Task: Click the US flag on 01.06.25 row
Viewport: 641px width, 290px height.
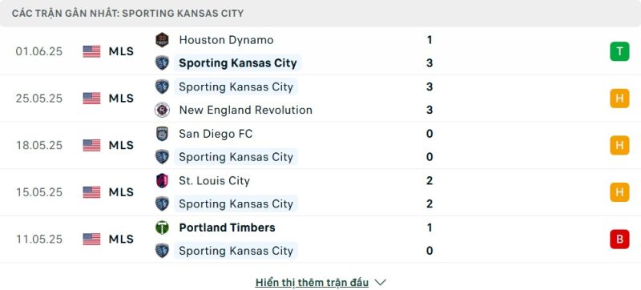Action: click(91, 51)
